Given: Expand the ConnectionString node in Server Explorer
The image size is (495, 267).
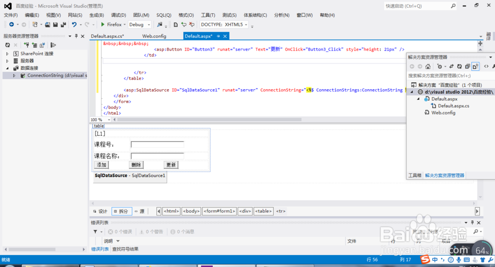Looking at the screenshot, I should [x=14, y=75].
